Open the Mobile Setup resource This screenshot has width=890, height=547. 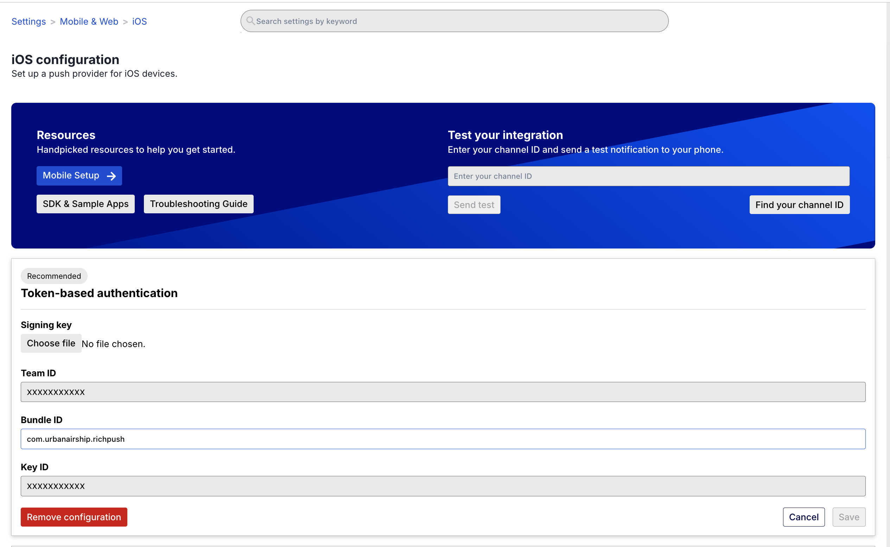[79, 176]
